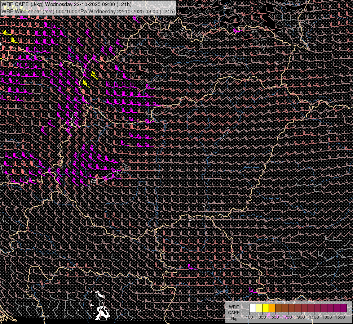Click the 1300 legend scale label

click(327, 317)
